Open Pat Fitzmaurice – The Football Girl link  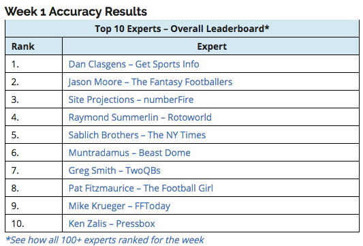[141, 188]
